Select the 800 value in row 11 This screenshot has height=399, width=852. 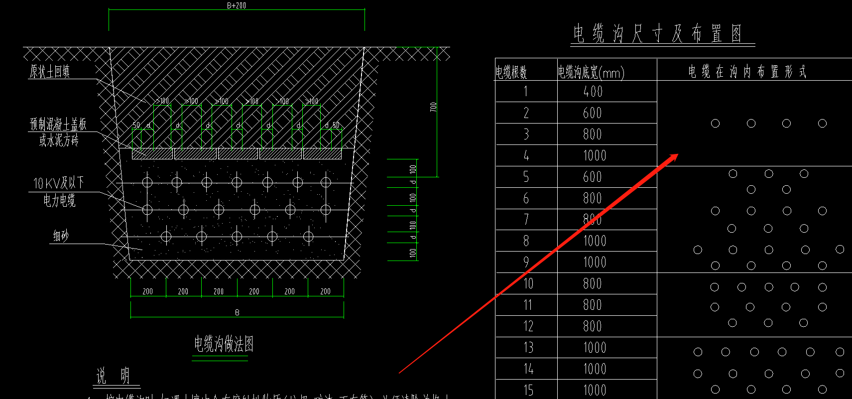point(593,305)
